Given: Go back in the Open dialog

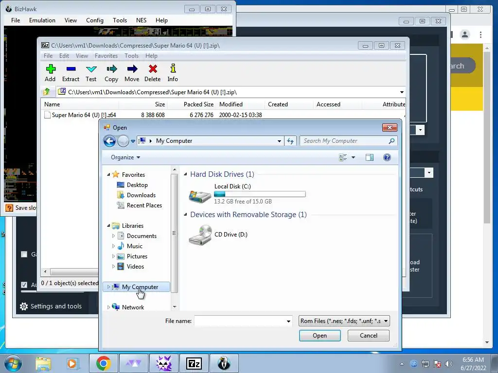Looking at the screenshot, I should (109, 141).
